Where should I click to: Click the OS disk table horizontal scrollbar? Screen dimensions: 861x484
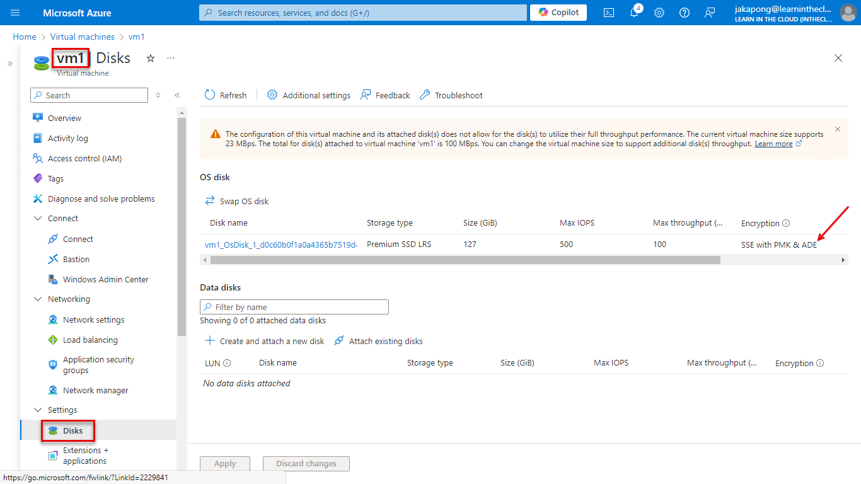coord(465,260)
